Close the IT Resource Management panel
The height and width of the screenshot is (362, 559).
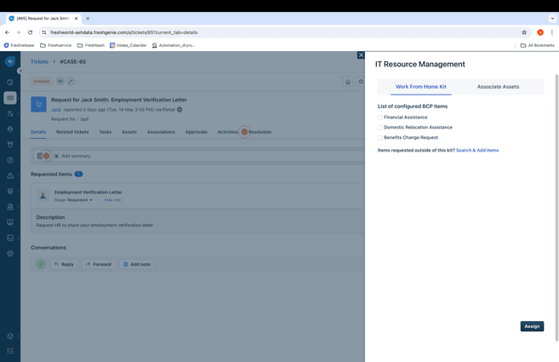coord(361,55)
